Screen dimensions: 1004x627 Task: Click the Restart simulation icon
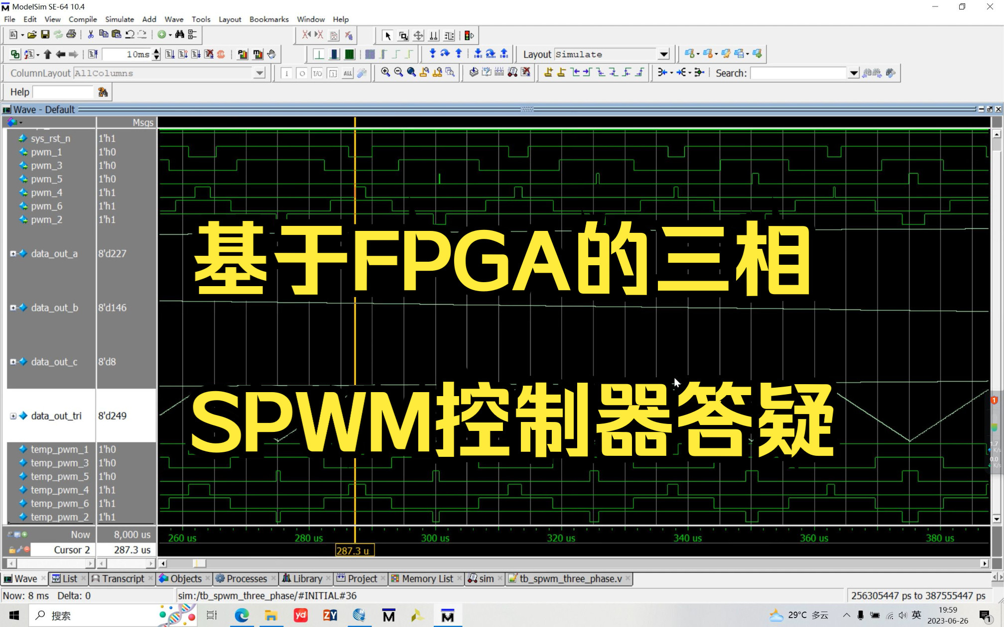coord(93,54)
